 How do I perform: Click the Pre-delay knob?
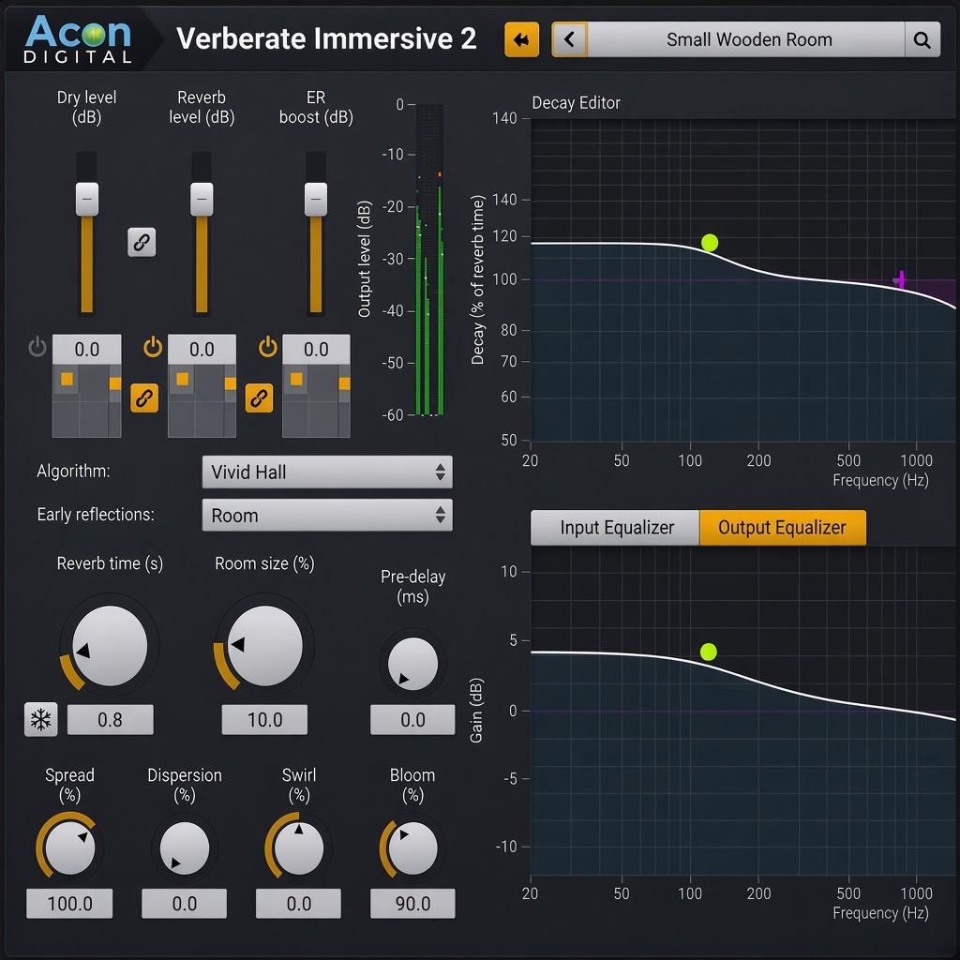pos(412,664)
